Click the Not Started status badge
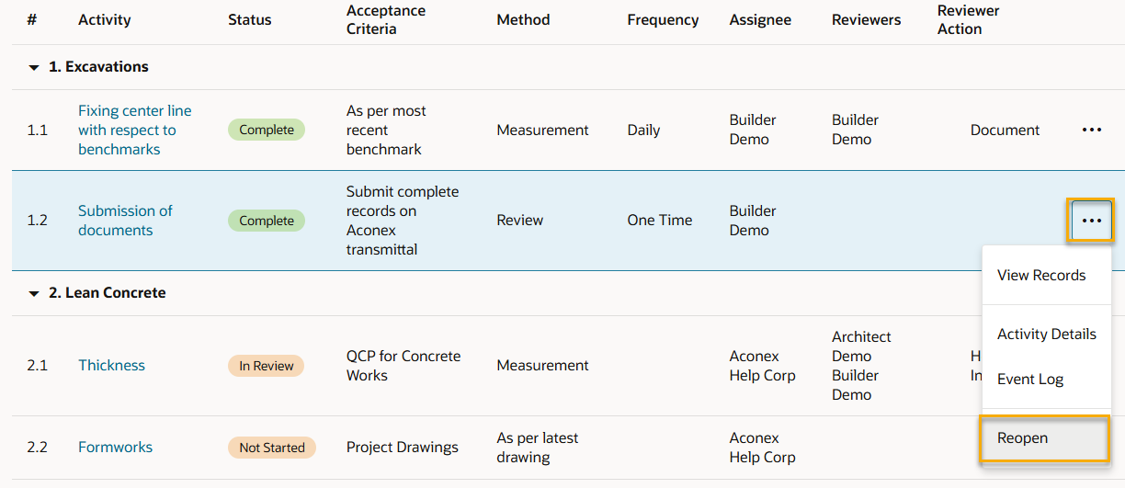1125x488 pixels. (271, 448)
